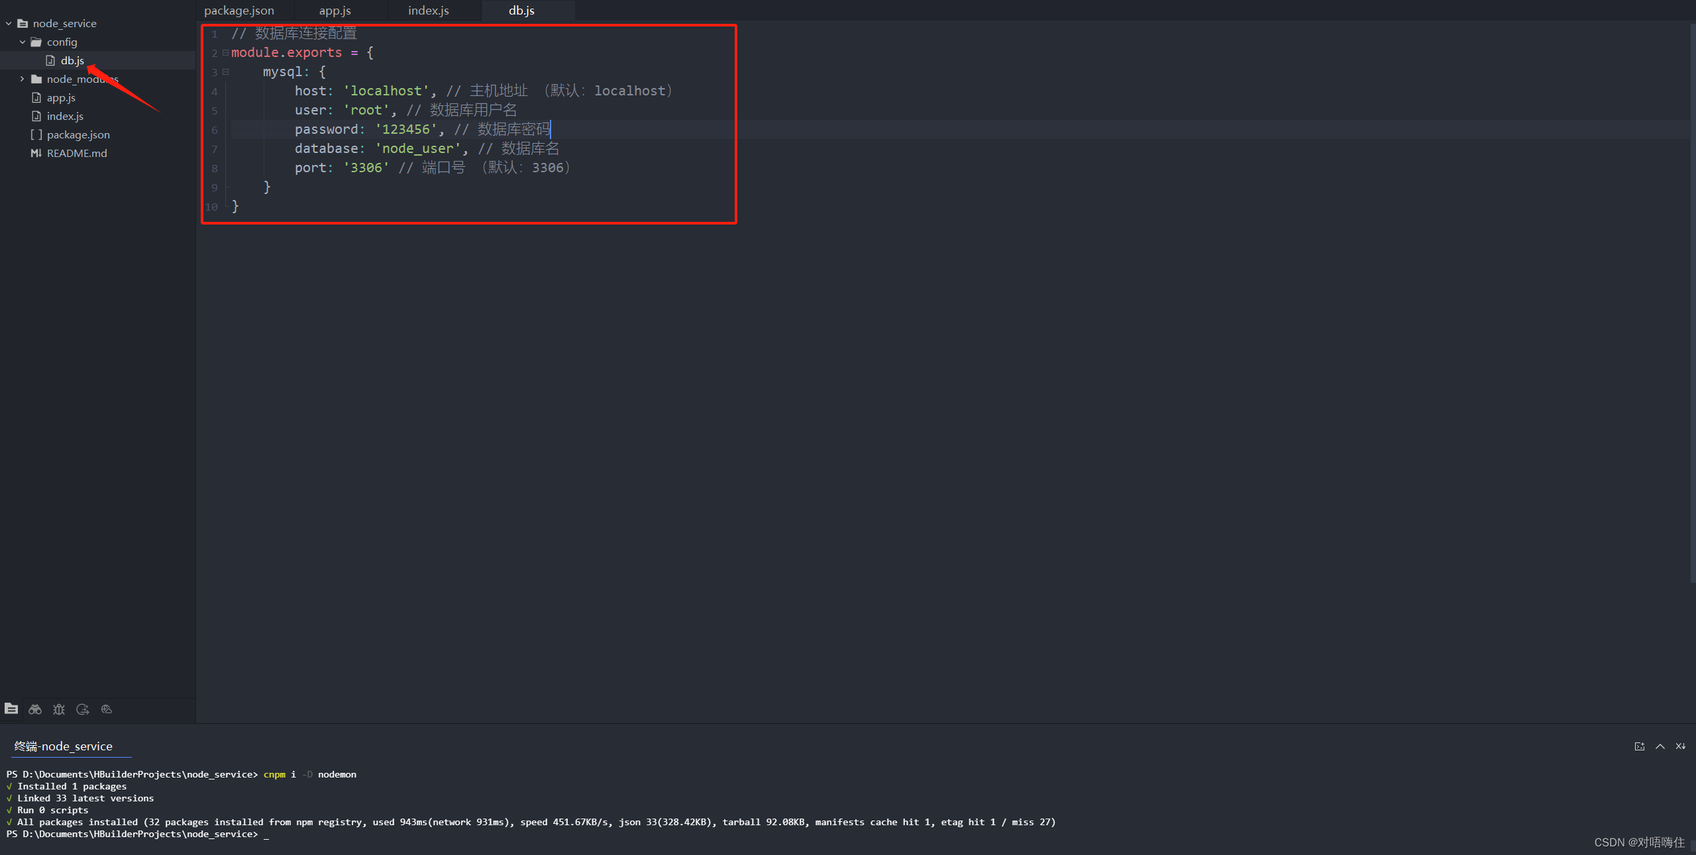1696x855 pixels.
Task: Expand the node_modules folder chevron
Action: [23, 79]
